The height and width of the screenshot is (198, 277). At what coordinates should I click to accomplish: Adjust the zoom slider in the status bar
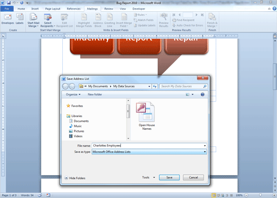click(x=260, y=195)
